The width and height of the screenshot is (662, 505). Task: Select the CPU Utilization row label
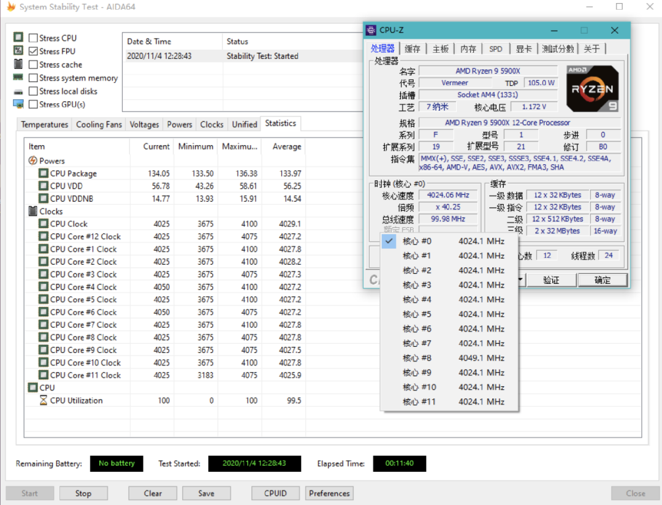click(77, 400)
